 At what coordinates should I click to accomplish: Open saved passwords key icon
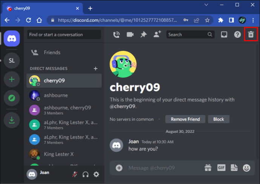(x=186, y=20)
